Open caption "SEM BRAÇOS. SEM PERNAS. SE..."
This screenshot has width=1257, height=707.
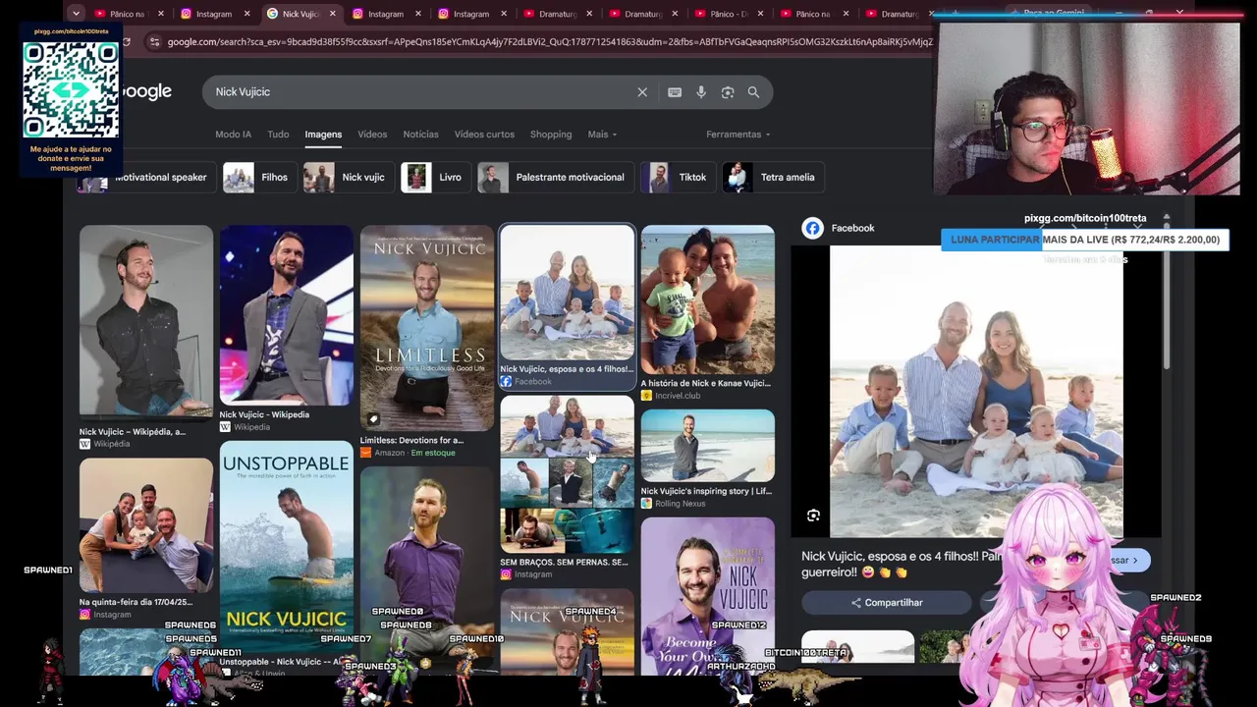(x=564, y=562)
